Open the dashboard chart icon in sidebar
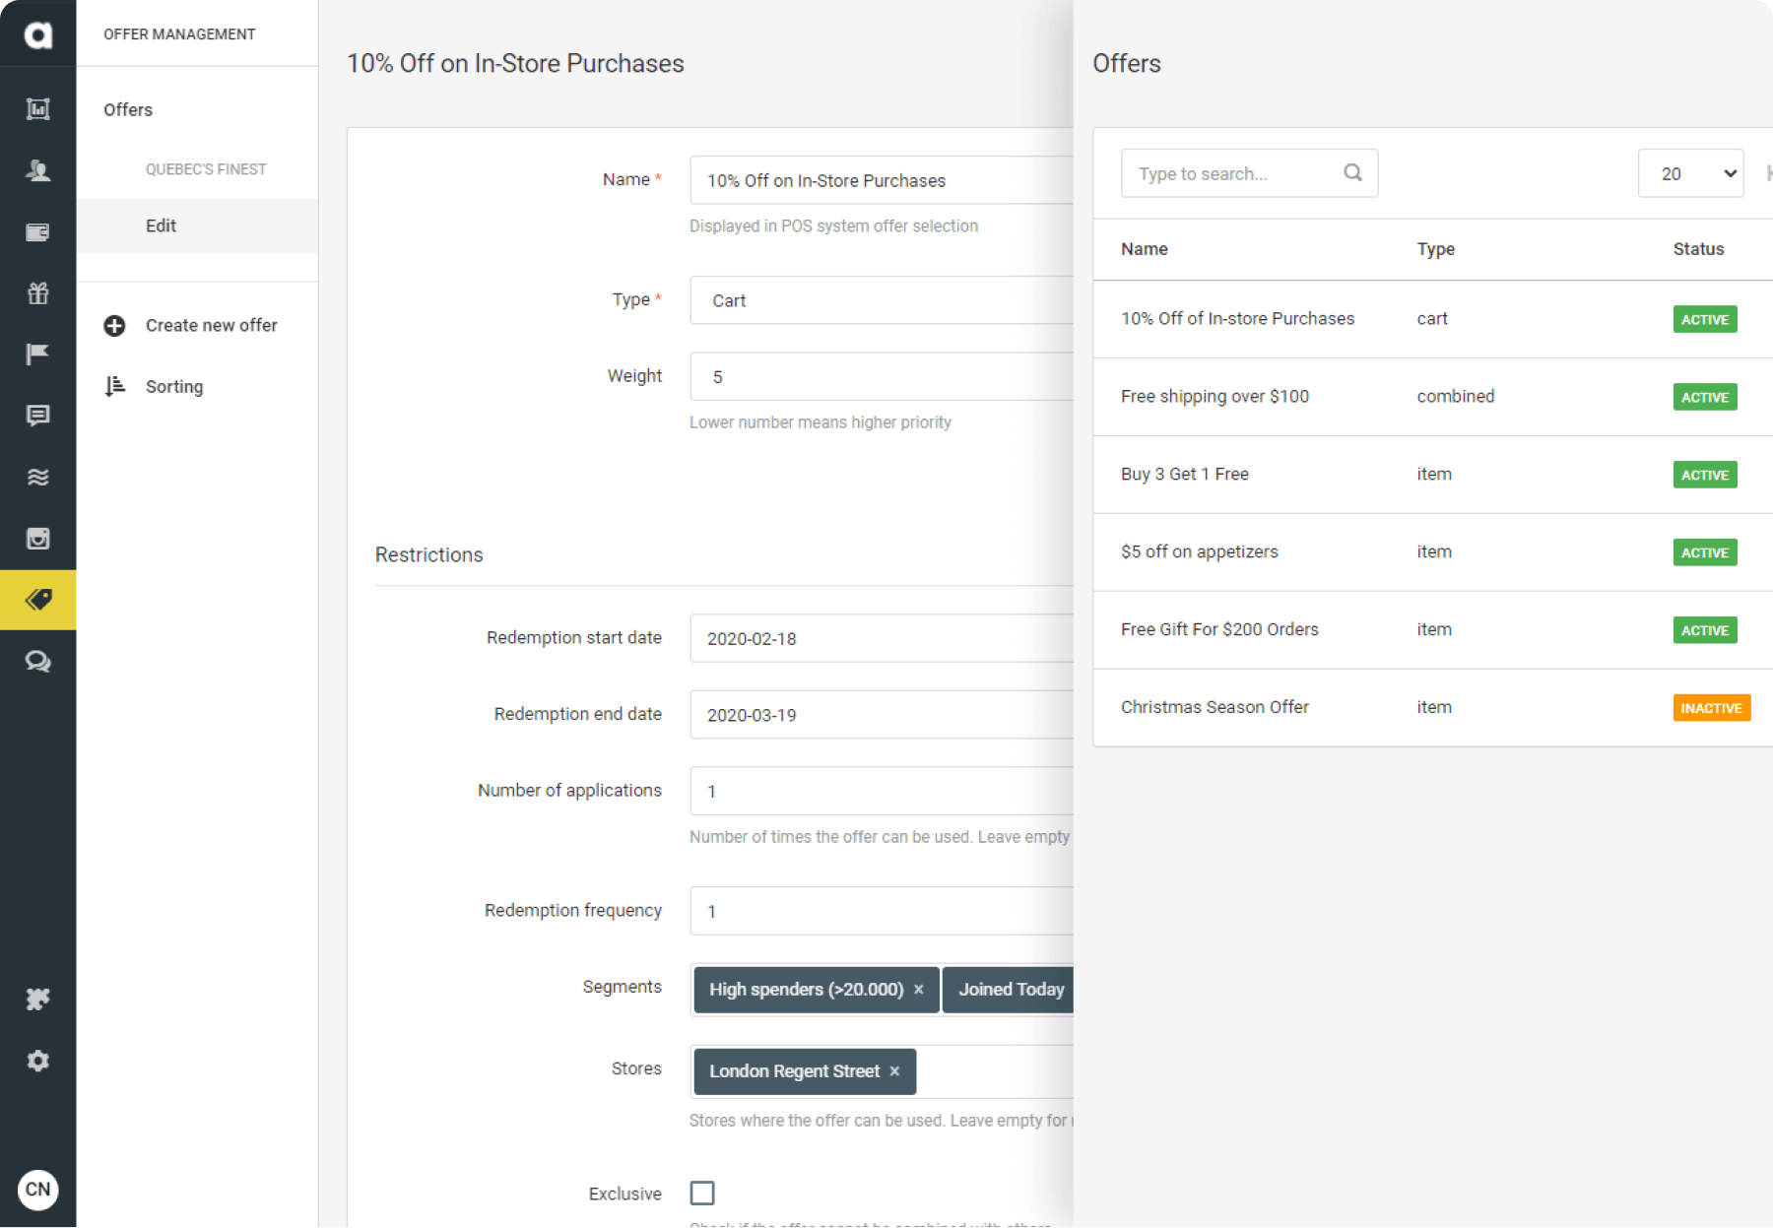The image size is (1773, 1228). pos(37,109)
